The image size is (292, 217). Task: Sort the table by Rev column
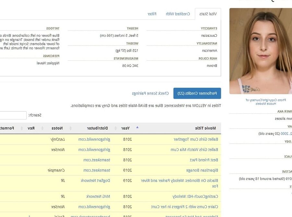click(x=31, y=128)
